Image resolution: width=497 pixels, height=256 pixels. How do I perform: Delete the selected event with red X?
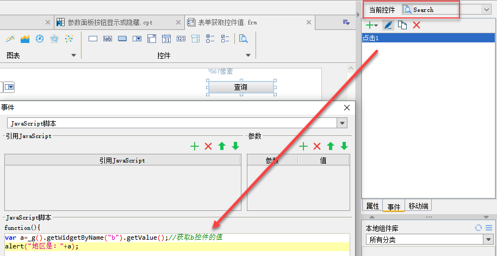(417, 26)
